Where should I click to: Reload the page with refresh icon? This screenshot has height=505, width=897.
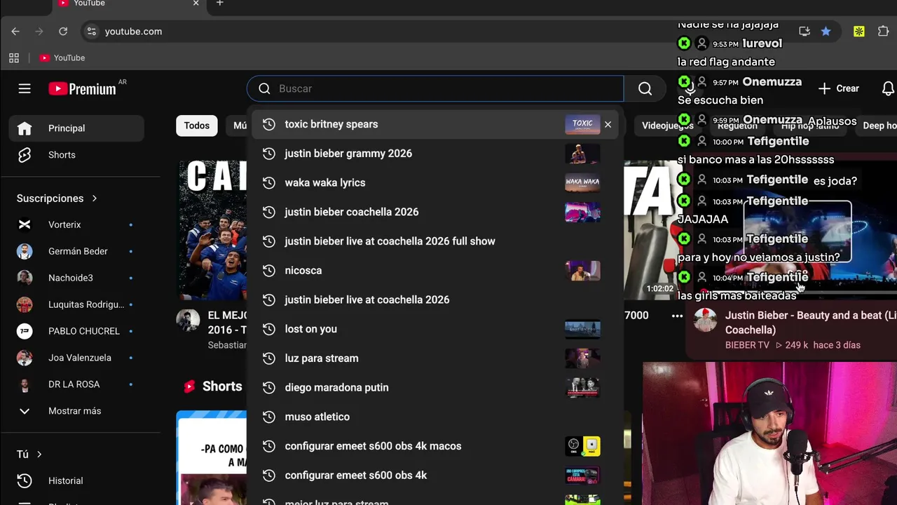pos(63,32)
